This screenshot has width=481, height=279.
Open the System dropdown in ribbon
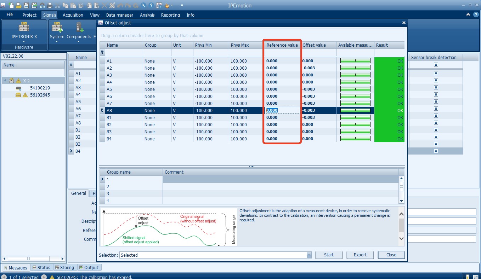tap(57, 41)
